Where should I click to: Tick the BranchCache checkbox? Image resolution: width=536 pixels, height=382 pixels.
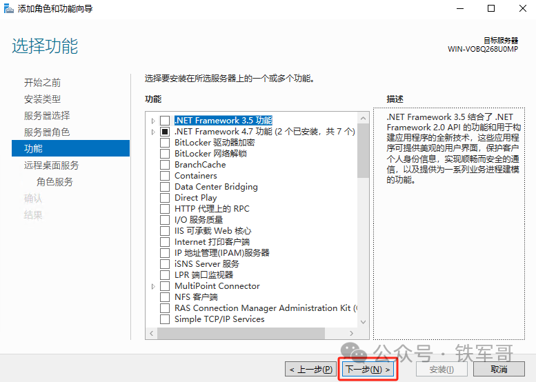point(165,165)
